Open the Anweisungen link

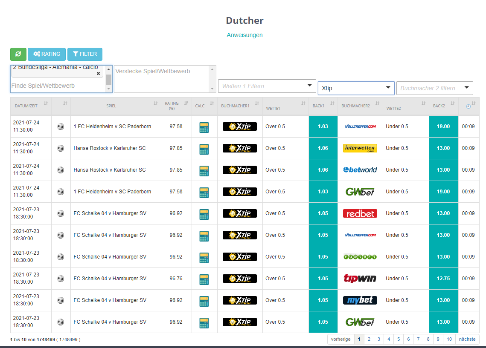(244, 35)
